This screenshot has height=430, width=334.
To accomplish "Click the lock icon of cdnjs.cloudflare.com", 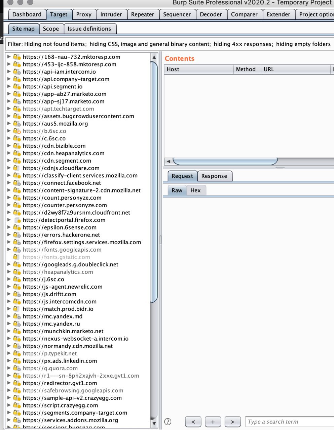I will point(17,168).
